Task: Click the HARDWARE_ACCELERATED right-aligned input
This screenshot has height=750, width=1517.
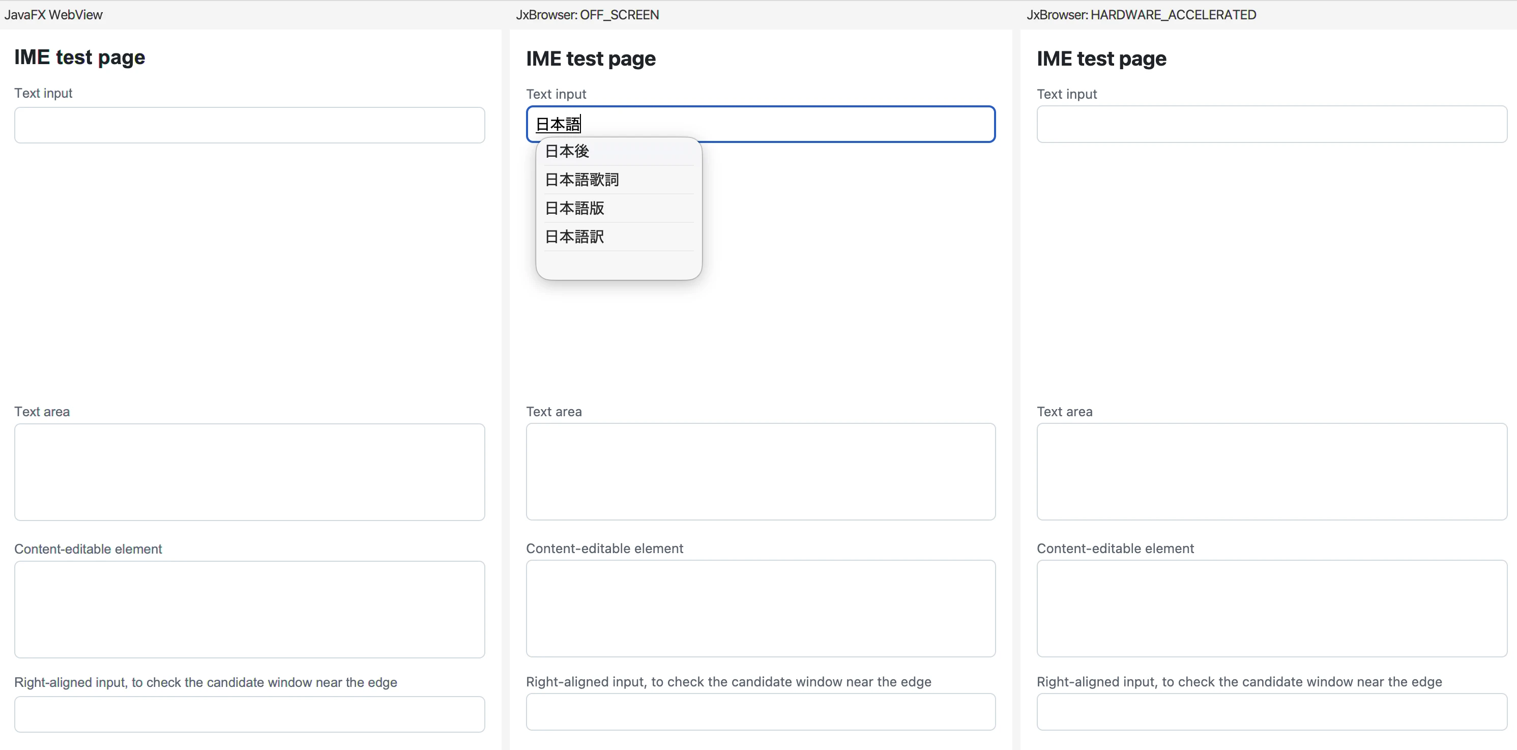Action: click(1271, 712)
